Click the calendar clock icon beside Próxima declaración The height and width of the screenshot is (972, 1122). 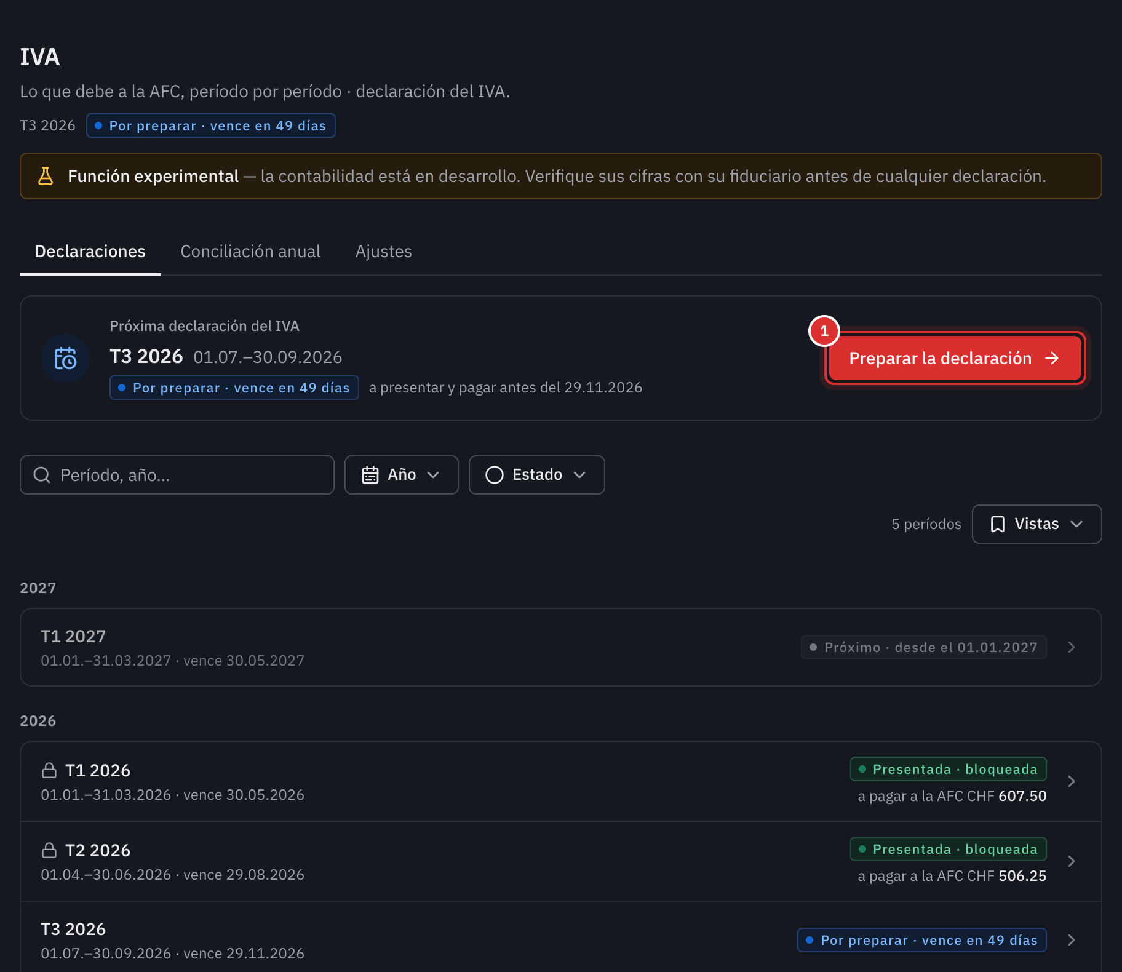pyautogui.click(x=65, y=358)
